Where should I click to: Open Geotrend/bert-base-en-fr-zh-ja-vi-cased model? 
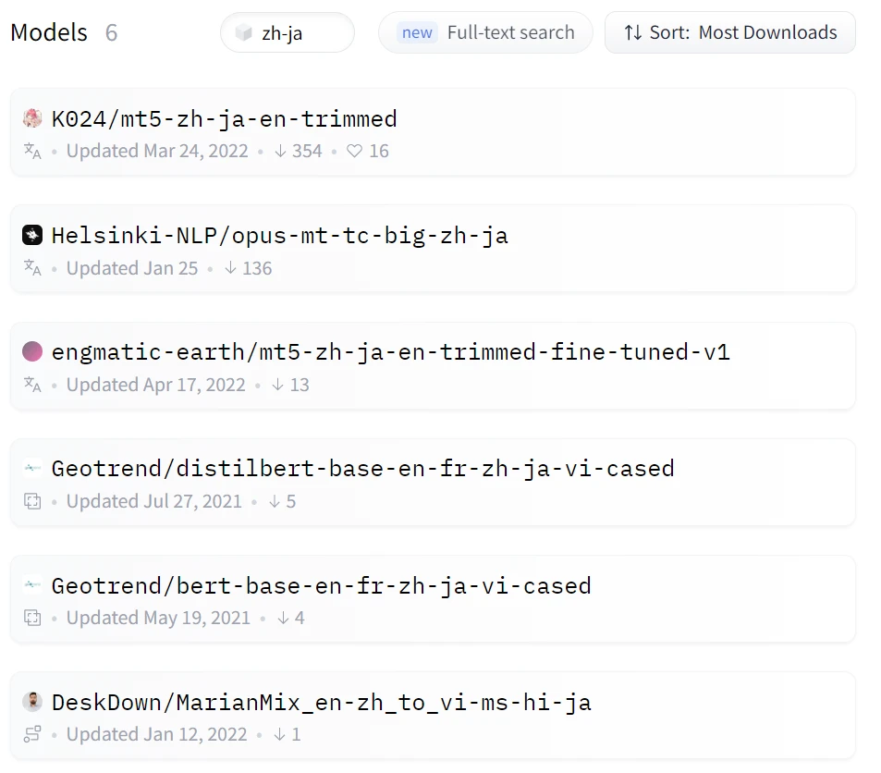pos(322,584)
